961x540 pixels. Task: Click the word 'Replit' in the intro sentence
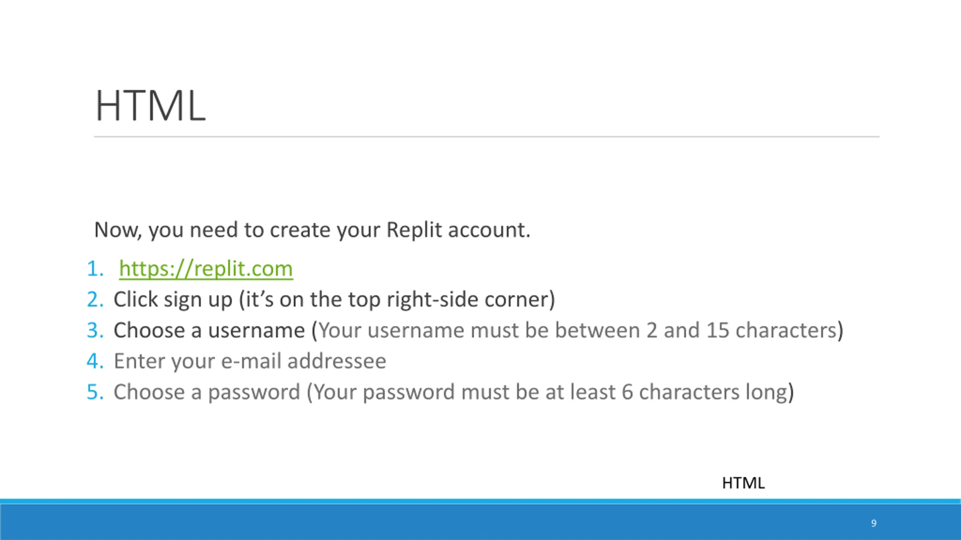(x=414, y=230)
